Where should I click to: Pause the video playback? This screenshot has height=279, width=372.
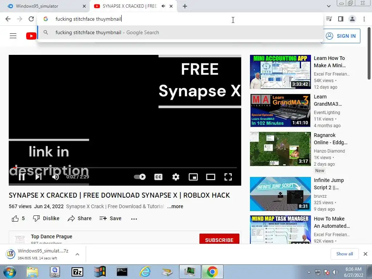point(21,177)
